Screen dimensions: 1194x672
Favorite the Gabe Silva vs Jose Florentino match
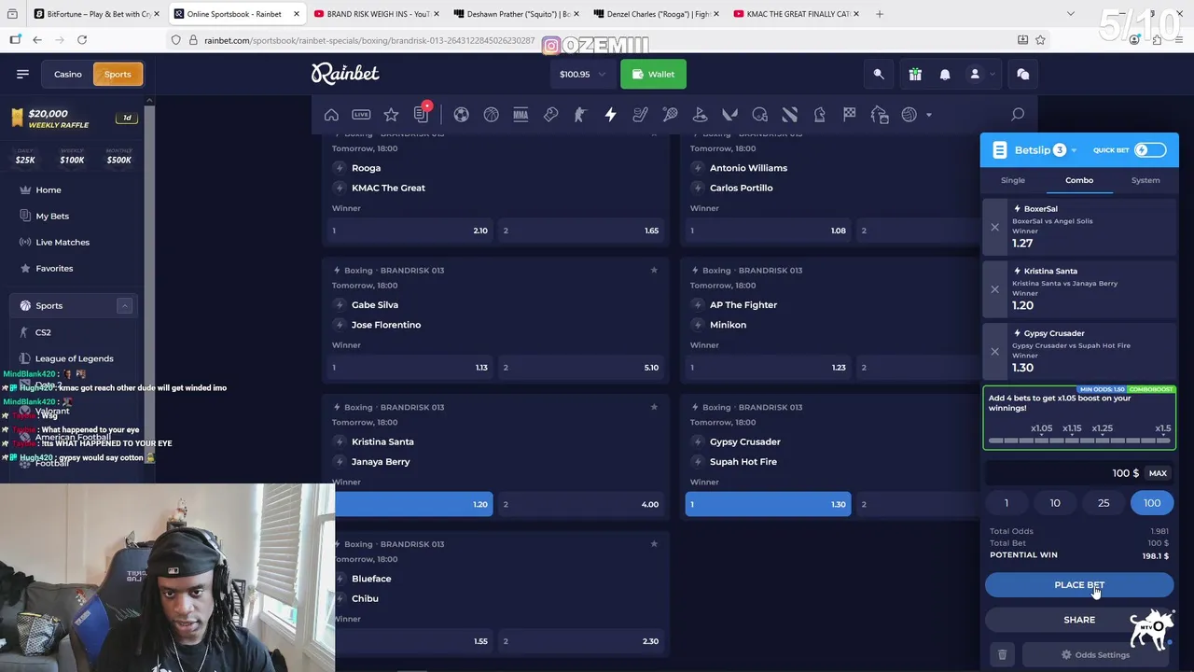pyautogui.click(x=654, y=270)
